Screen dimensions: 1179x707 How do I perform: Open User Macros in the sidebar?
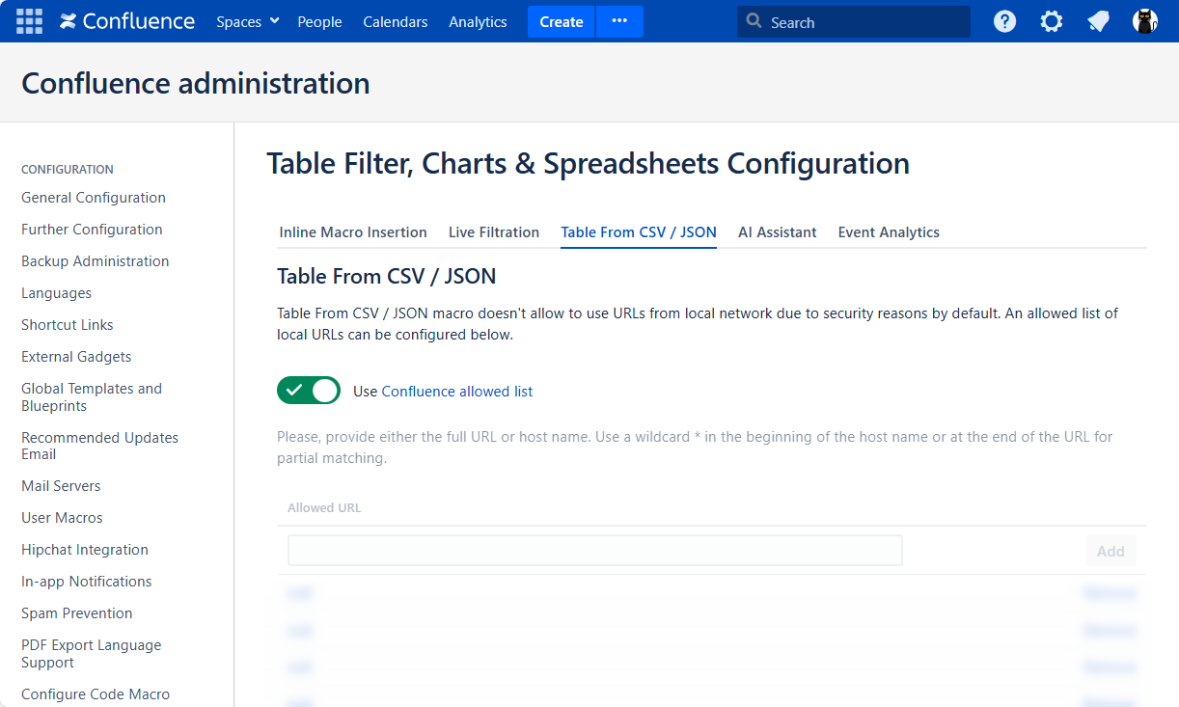tap(62, 518)
